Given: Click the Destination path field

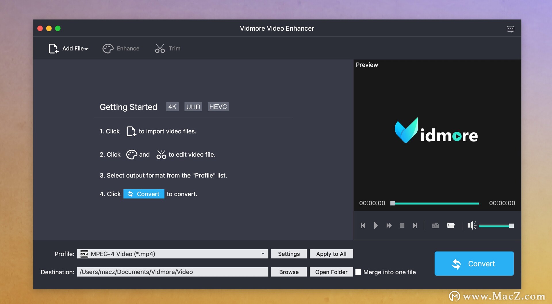Looking at the screenshot, I should click(x=172, y=272).
